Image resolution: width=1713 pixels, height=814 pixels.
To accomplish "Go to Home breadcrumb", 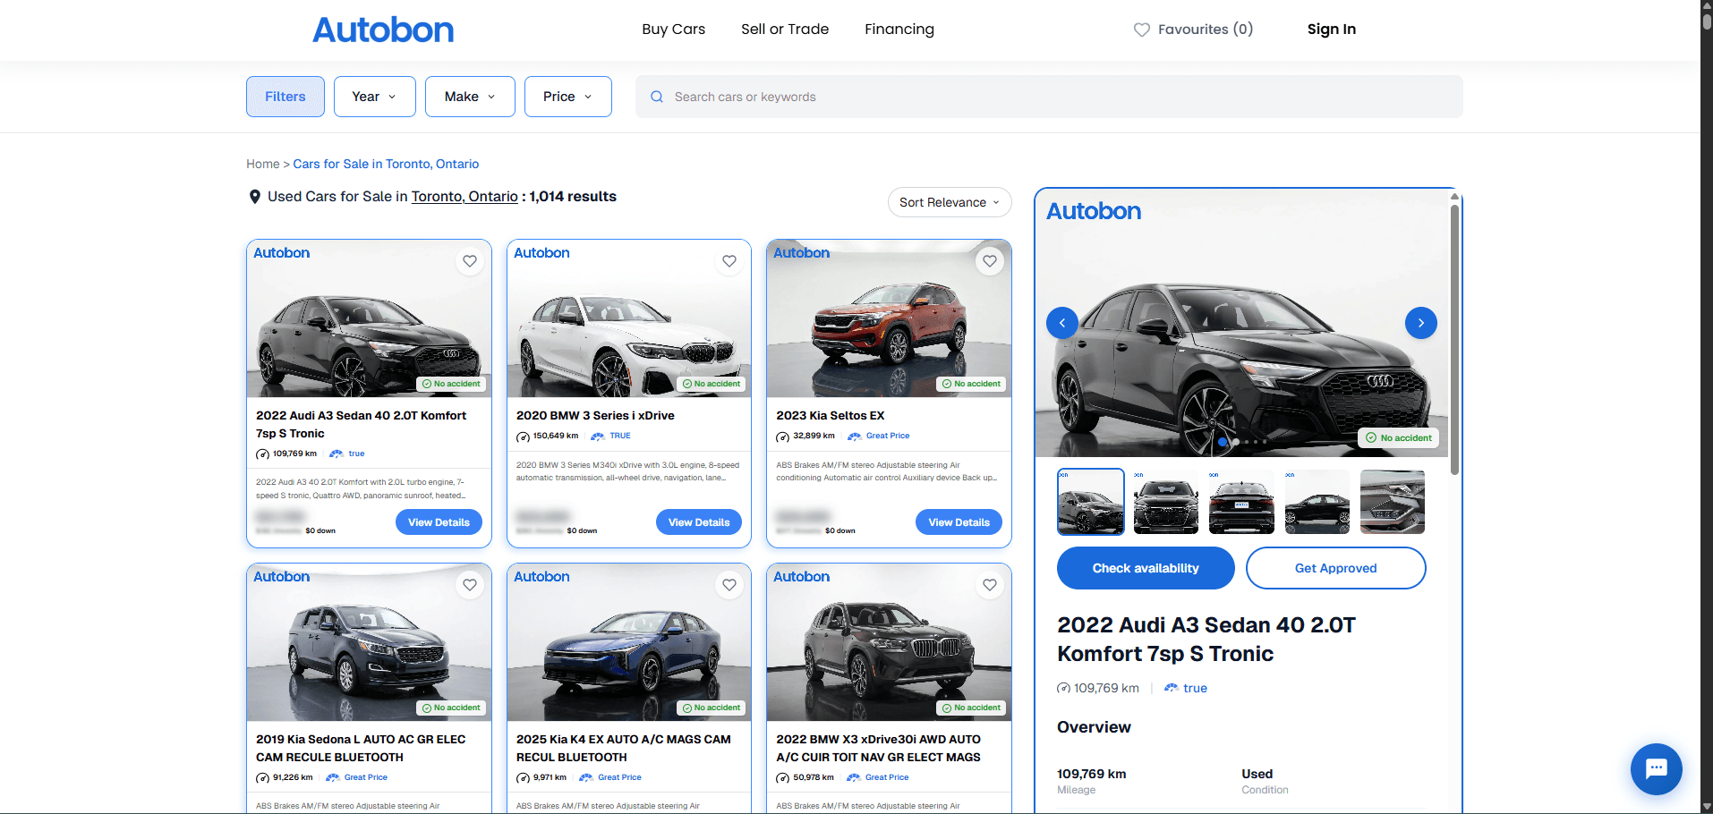I will (x=263, y=164).
